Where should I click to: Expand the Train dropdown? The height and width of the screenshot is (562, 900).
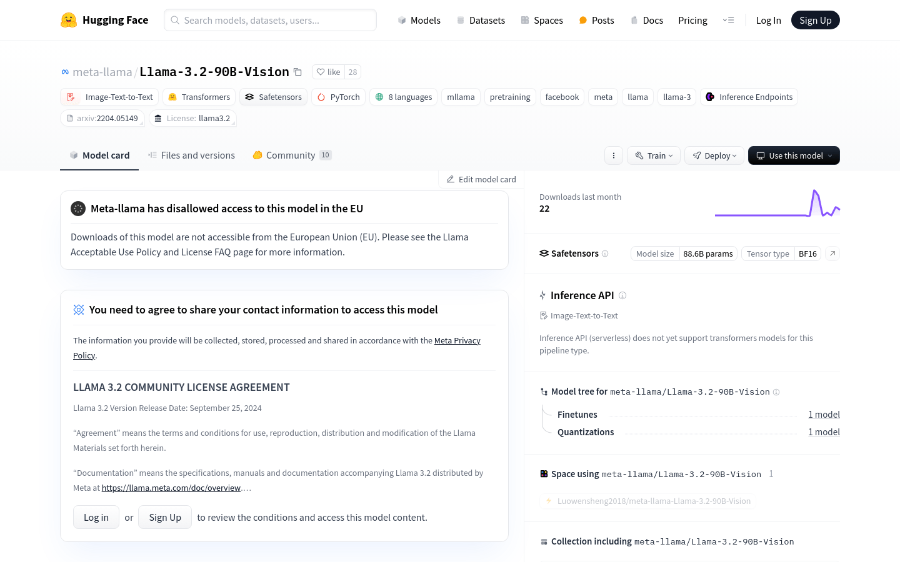coord(654,155)
